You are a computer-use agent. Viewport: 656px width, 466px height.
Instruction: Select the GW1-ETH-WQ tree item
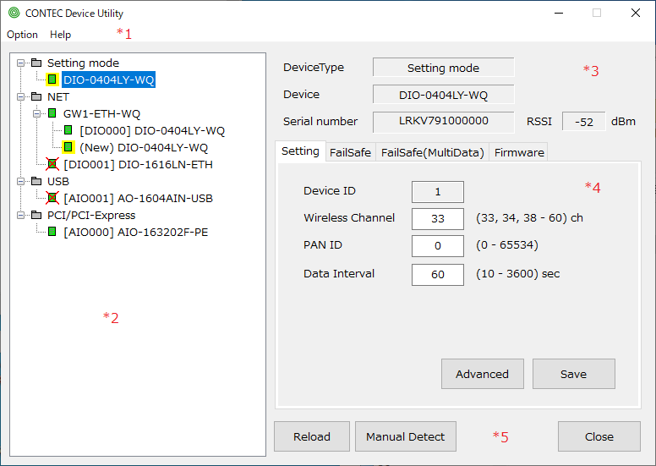point(101,113)
